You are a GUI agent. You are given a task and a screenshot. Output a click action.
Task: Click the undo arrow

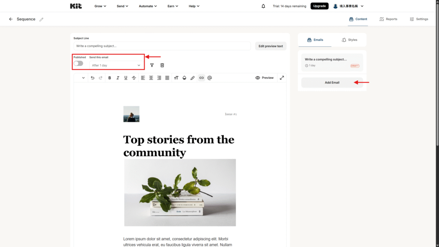click(x=93, y=78)
